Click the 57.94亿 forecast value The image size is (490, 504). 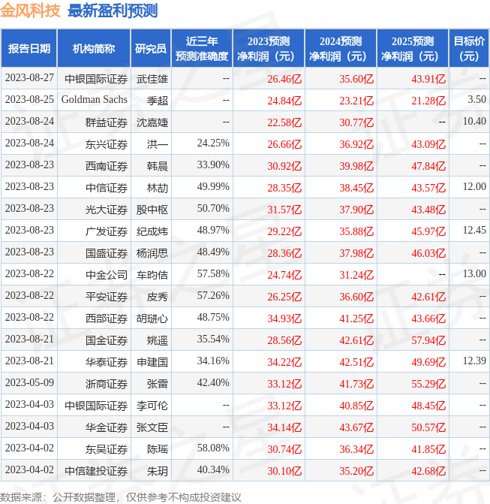(x=428, y=340)
